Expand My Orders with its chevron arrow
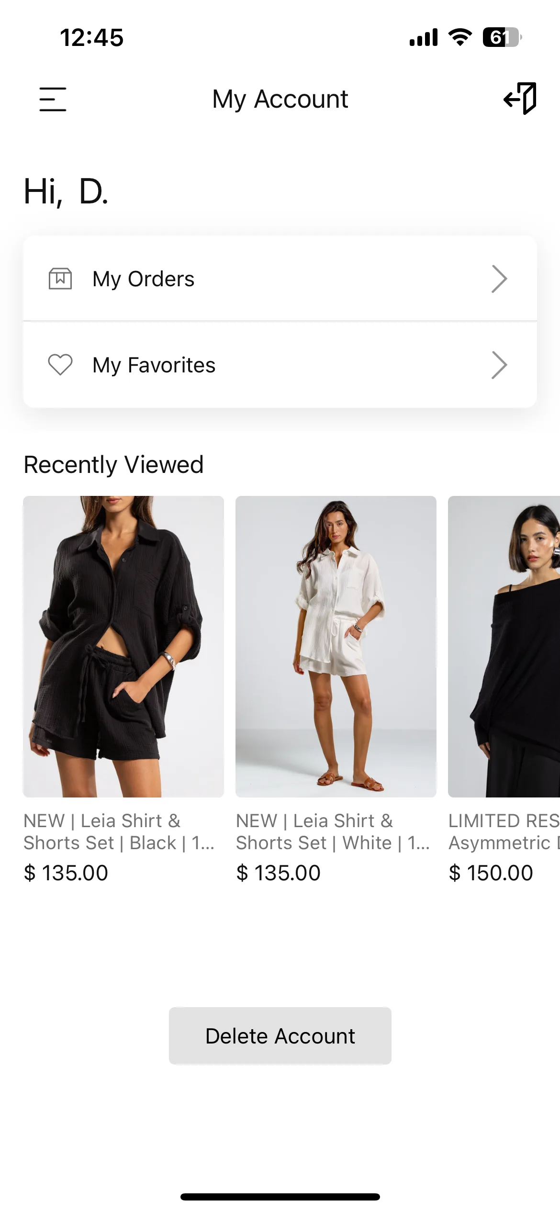560x1212 pixels. tap(499, 279)
